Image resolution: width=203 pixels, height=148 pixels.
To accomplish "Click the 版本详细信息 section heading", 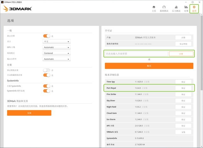I will 112,75.
